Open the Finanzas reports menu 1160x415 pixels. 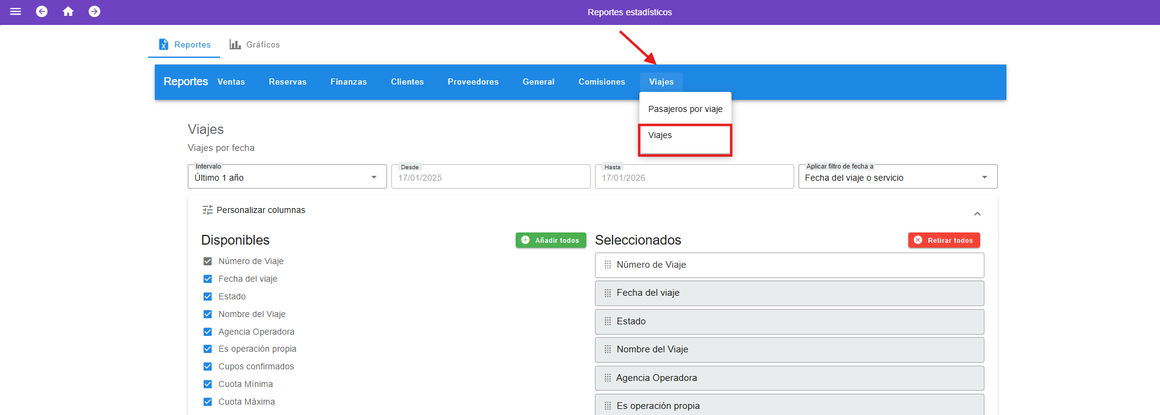(349, 82)
